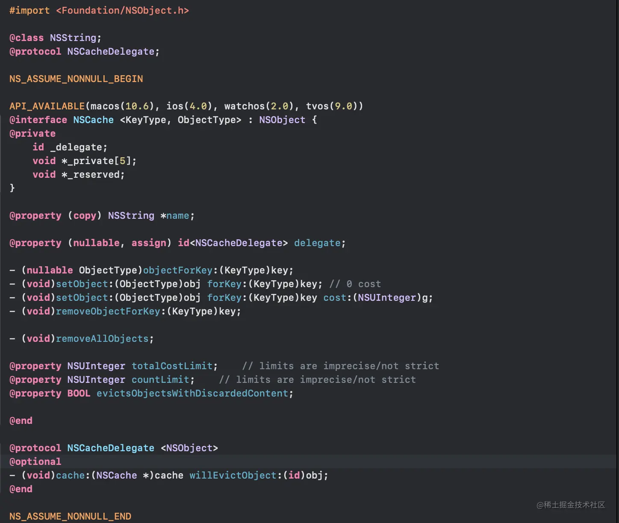Click the "delegate" property name
The width and height of the screenshot is (619, 523).
[x=317, y=243]
